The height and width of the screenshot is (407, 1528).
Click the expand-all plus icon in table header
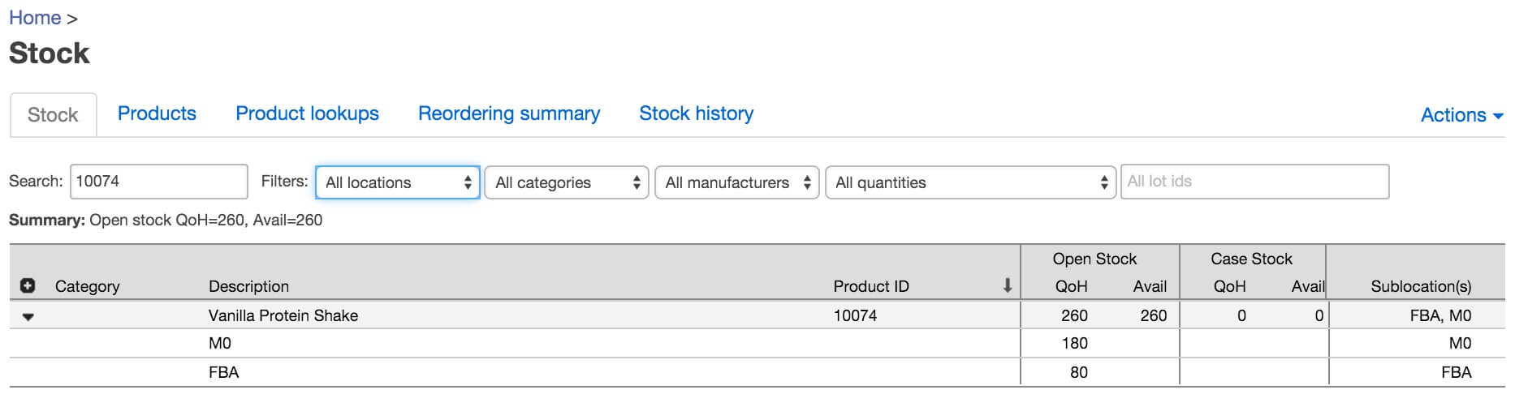click(28, 285)
